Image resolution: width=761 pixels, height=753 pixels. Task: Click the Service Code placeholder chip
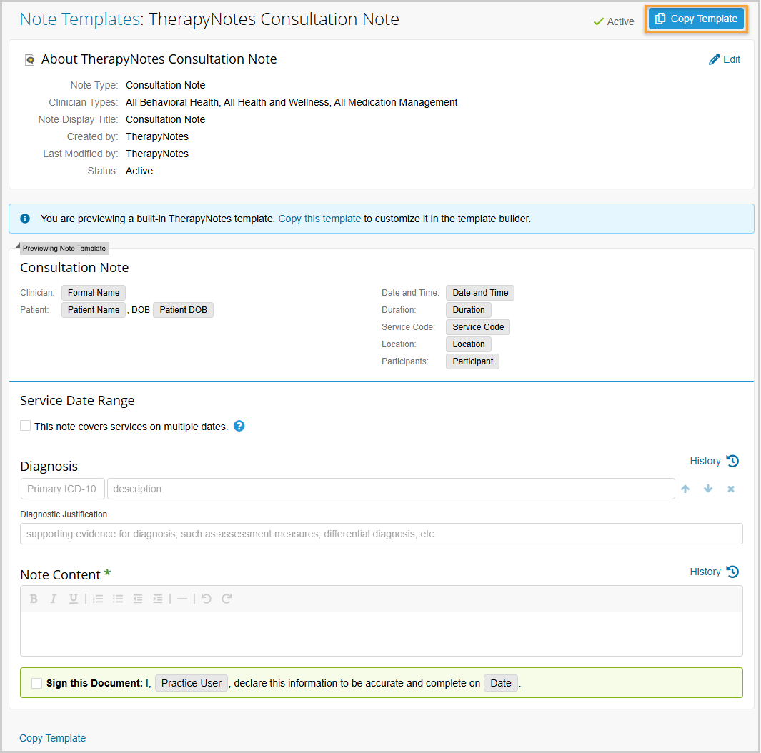[x=478, y=327]
